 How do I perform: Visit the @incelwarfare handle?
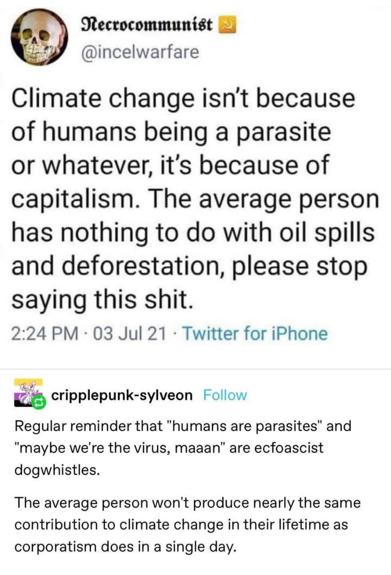click(x=139, y=52)
